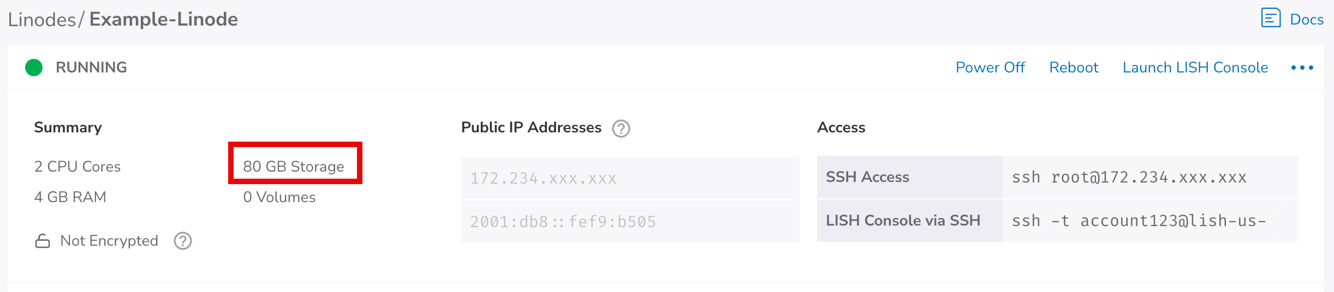The height and width of the screenshot is (292, 1334).
Task: Open the Docs link
Action: click(1306, 20)
